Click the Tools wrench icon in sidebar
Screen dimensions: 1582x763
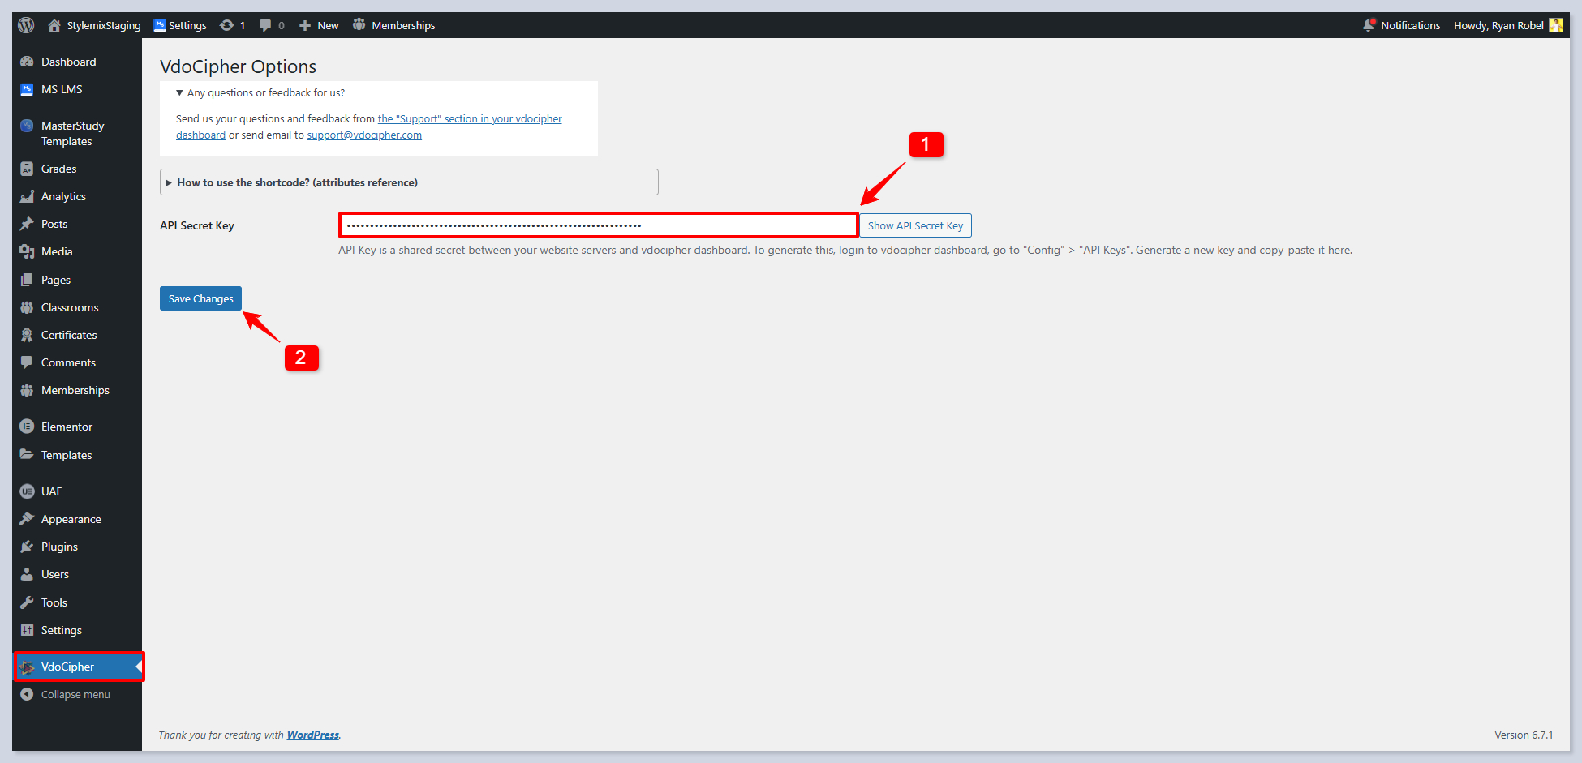tap(27, 602)
